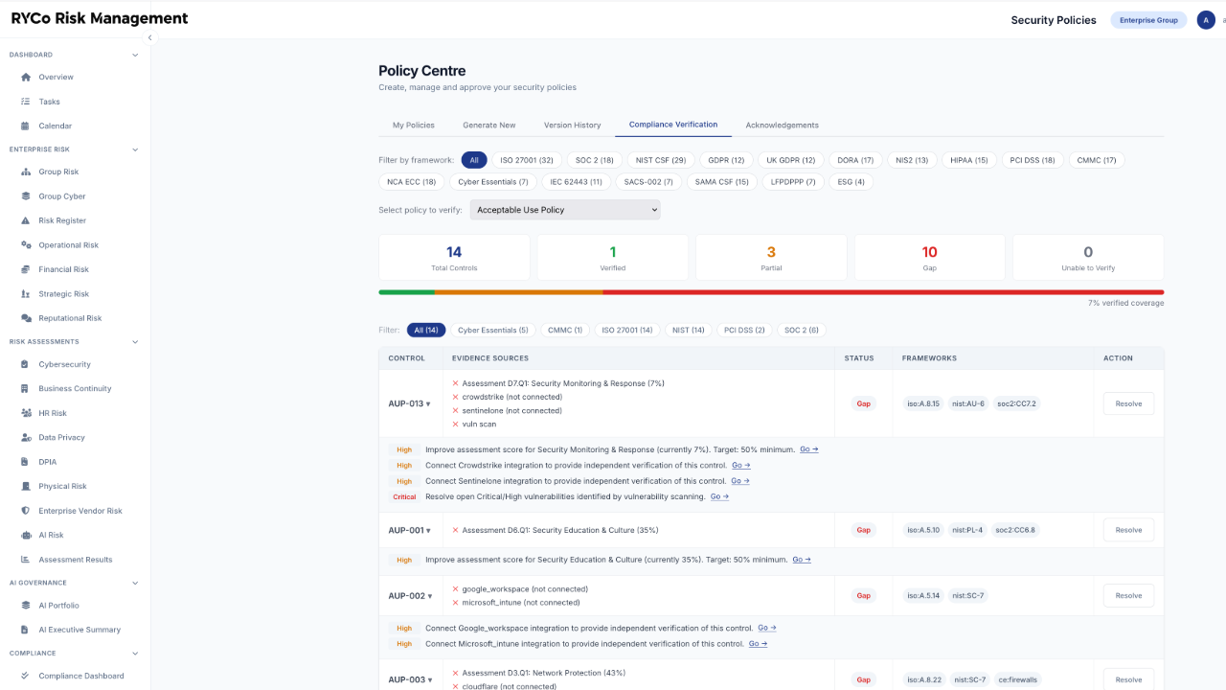Viewport: 1226px width, 690px height.
Task: Click Resolve button for AUP-001
Action: (1128, 530)
